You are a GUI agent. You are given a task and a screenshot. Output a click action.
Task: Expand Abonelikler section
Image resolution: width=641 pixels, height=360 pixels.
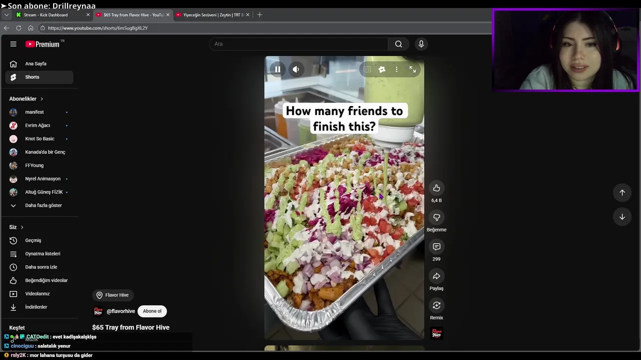26,99
